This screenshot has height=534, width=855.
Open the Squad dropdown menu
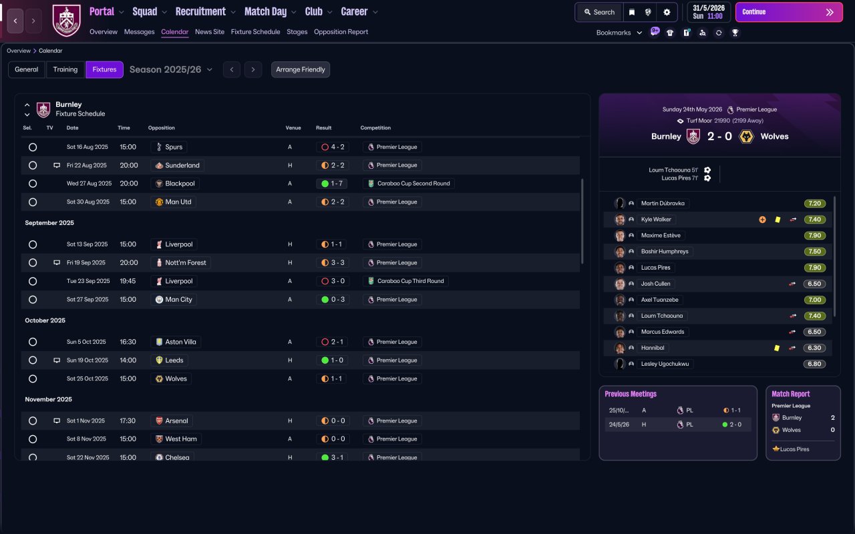pyautogui.click(x=150, y=11)
